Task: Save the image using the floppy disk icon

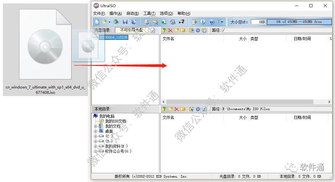Action: pyautogui.click(x=125, y=22)
